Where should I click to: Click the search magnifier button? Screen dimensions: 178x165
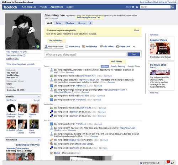[172, 7]
